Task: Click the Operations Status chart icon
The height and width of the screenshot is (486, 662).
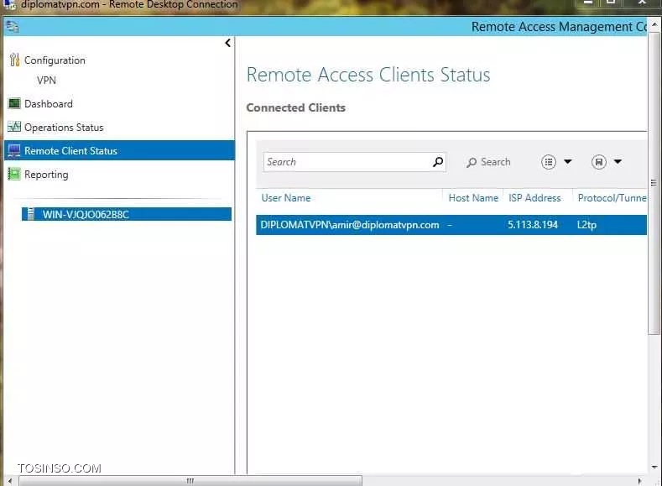Action: click(14, 127)
